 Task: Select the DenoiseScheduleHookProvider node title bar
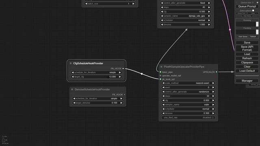coord(98,89)
